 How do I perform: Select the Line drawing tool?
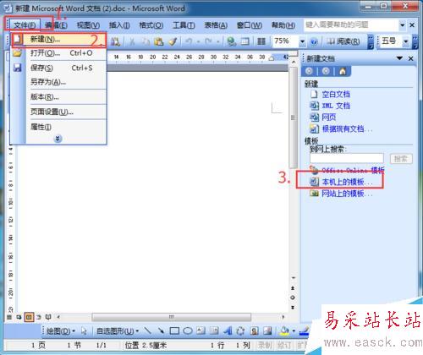coord(148,330)
